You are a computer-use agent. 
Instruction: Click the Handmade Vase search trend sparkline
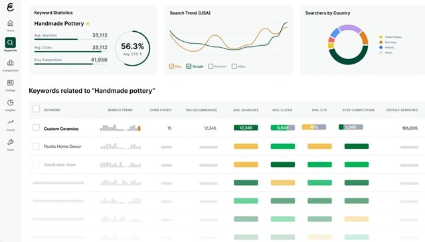pos(121,164)
